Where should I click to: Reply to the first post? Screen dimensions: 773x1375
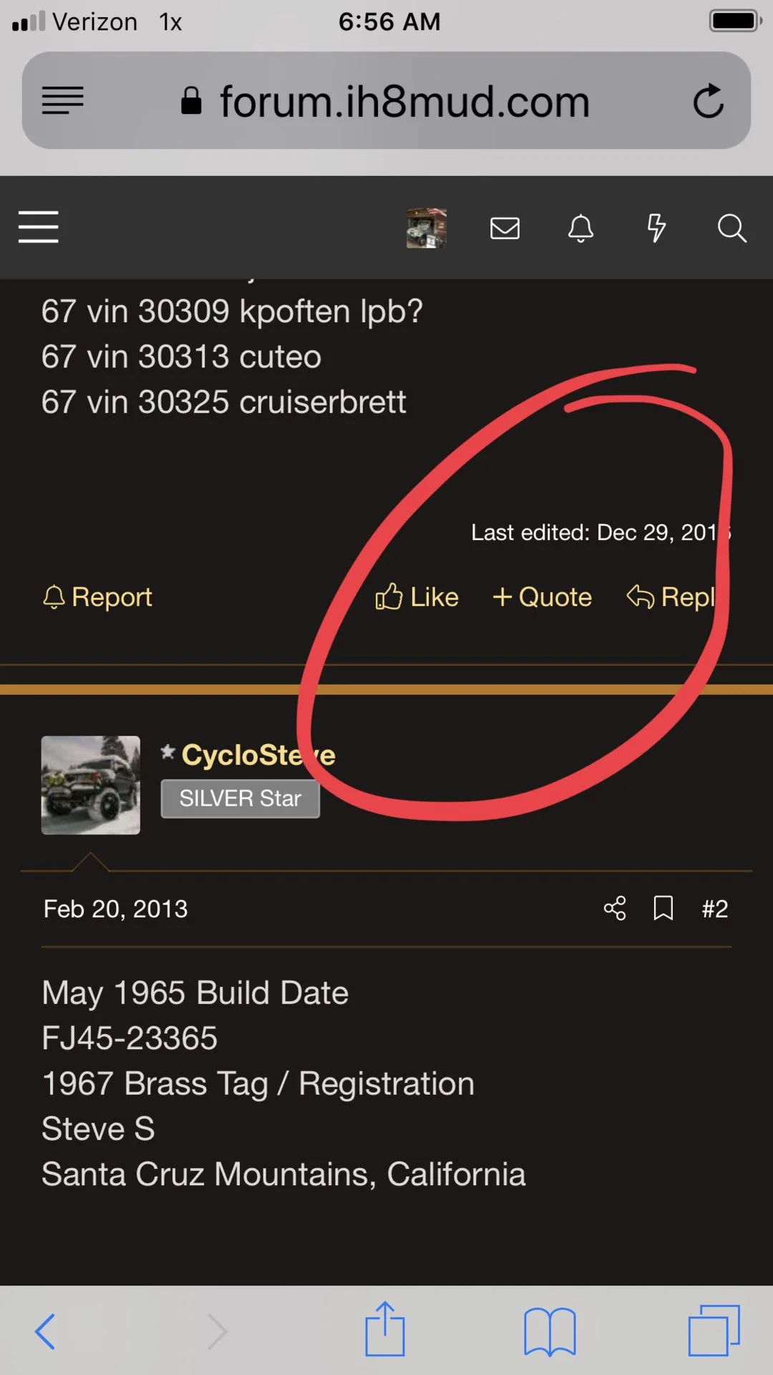(x=671, y=597)
